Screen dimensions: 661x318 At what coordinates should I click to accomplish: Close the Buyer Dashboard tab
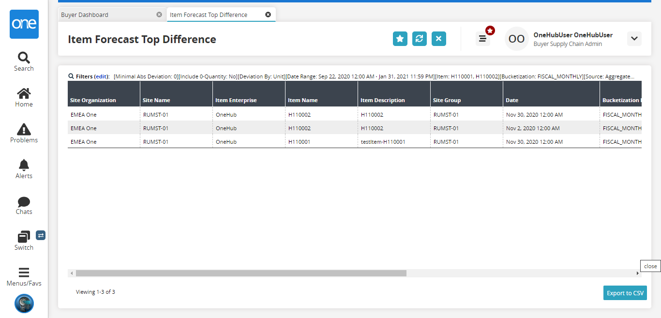[x=159, y=15]
